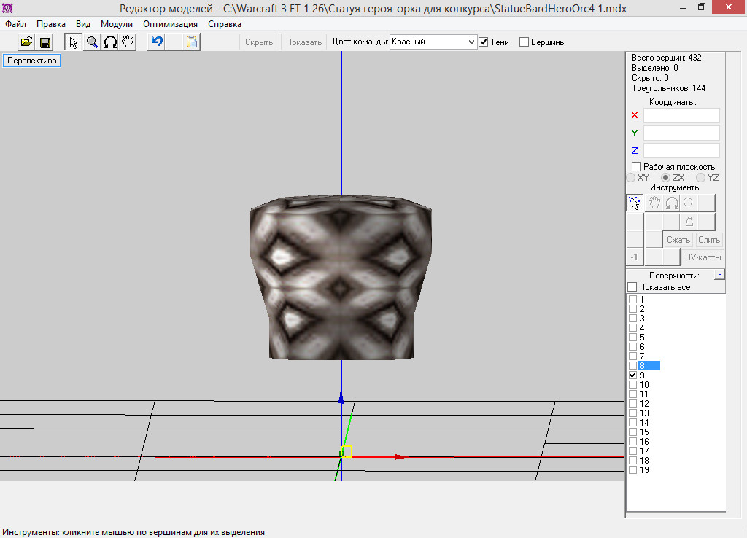
Task: Click the save floppy disk icon
Action: [x=45, y=42]
